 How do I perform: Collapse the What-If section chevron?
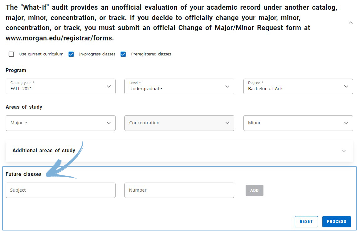(351, 23)
